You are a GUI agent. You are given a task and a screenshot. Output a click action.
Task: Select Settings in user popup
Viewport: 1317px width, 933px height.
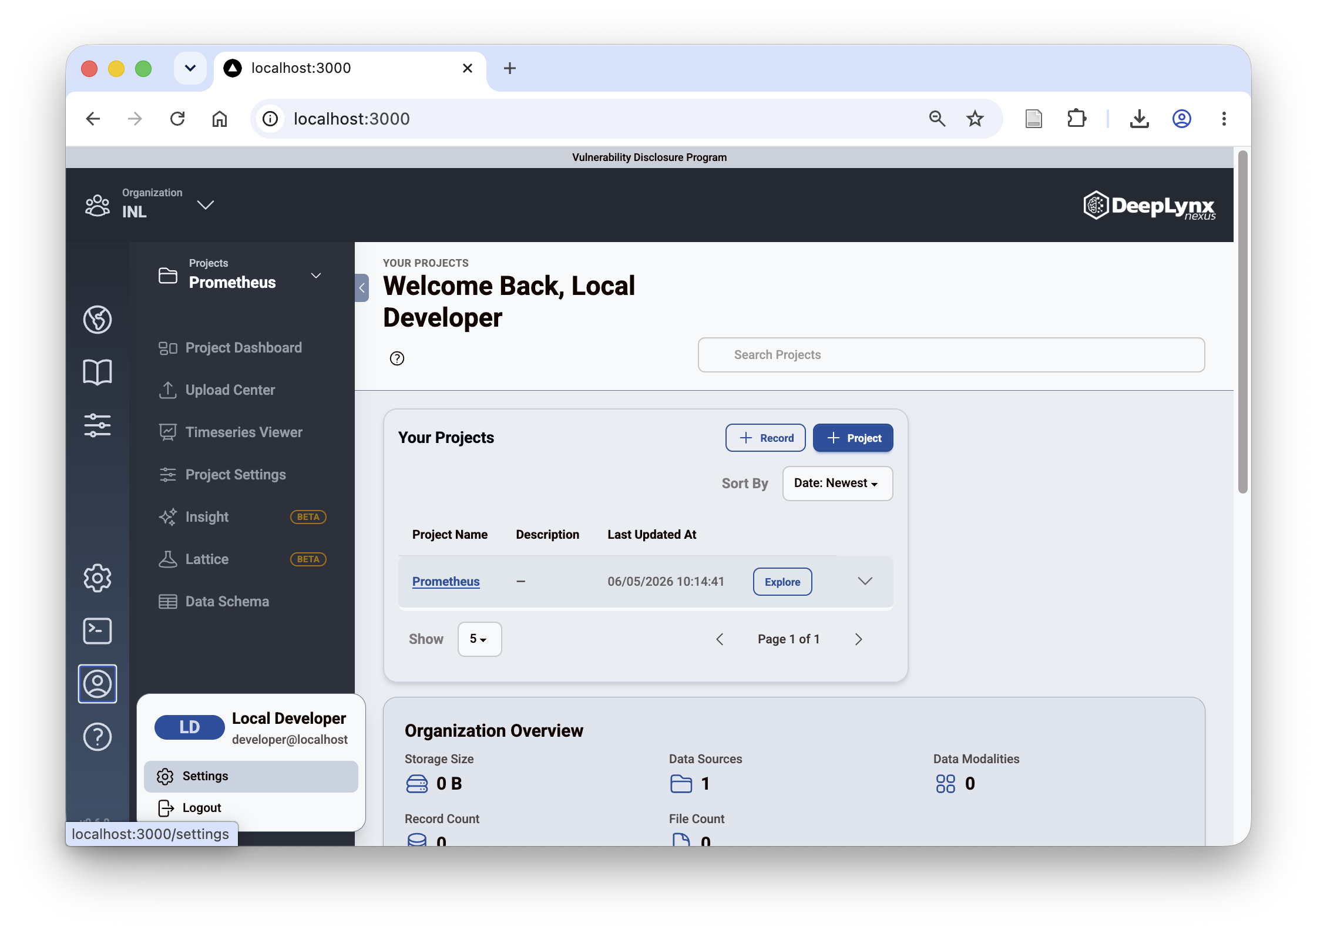point(251,776)
